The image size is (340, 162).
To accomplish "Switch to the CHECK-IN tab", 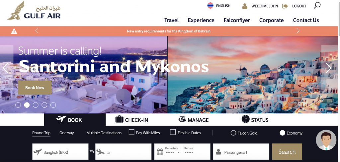I will [x=132, y=119].
